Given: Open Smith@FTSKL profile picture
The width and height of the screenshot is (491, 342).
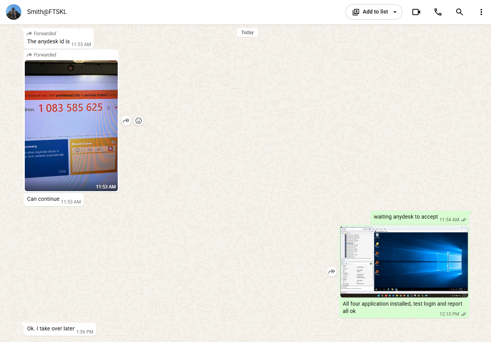Looking at the screenshot, I should click(14, 12).
